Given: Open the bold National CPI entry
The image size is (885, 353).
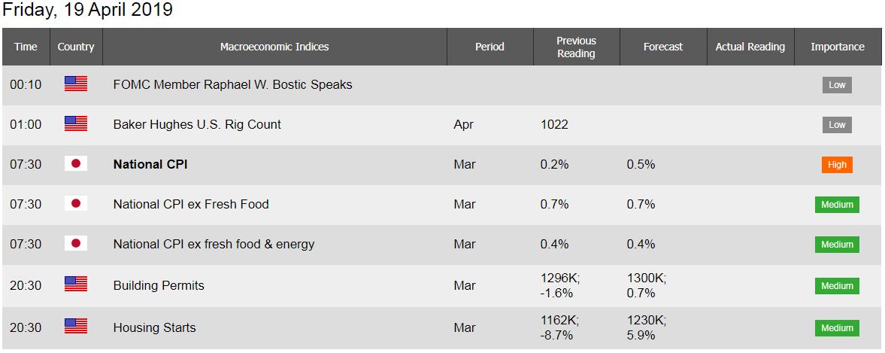Looking at the screenshot, I should [150, 164].
